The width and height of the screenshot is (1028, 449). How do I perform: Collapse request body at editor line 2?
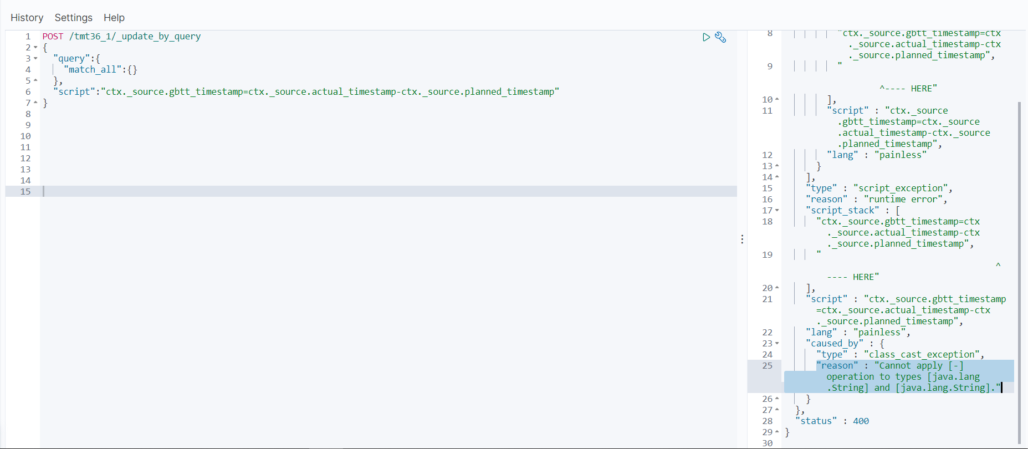(35, 48)
